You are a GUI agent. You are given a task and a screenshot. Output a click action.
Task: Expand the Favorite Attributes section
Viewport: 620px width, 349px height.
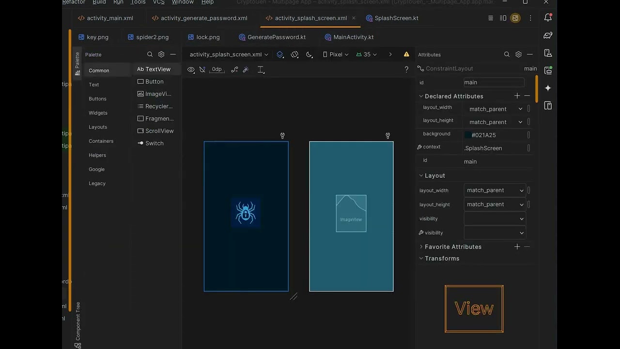[x=421, y=247]
